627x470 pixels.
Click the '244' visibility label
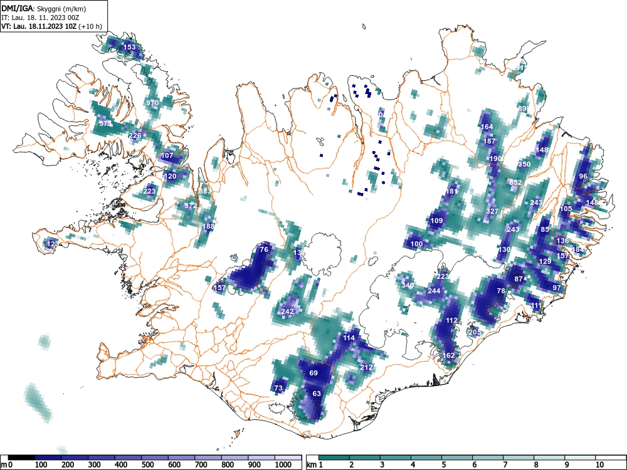pos(434,291)
